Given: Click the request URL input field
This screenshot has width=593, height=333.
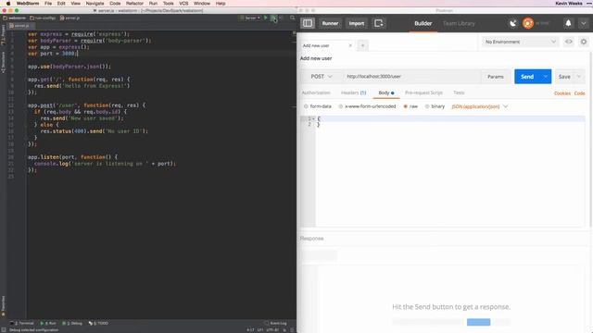Looking at the screenshot, I should 411,77.
